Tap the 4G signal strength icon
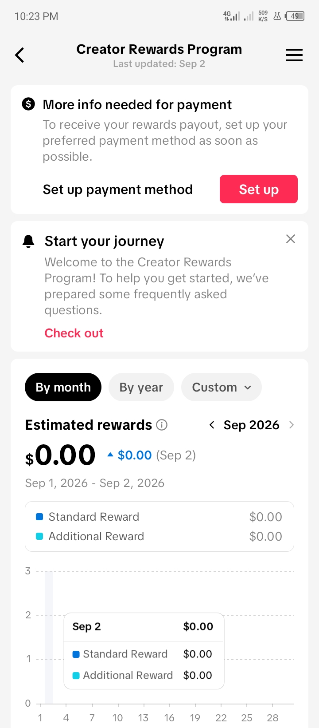This screenshot has width=319, height=728. 231,16
